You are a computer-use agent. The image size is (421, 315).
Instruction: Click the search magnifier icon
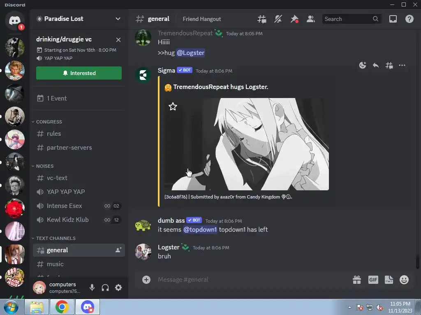pyautogui.click(x=376, y=19)
